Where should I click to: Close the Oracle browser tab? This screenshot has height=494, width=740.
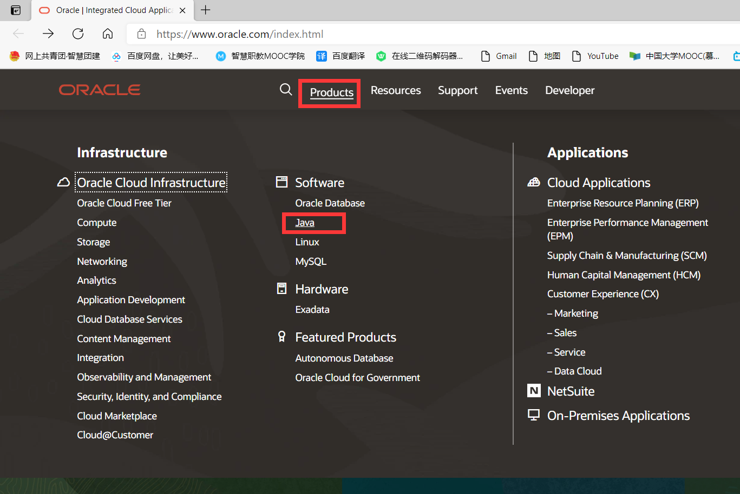[x=182, y=10]
